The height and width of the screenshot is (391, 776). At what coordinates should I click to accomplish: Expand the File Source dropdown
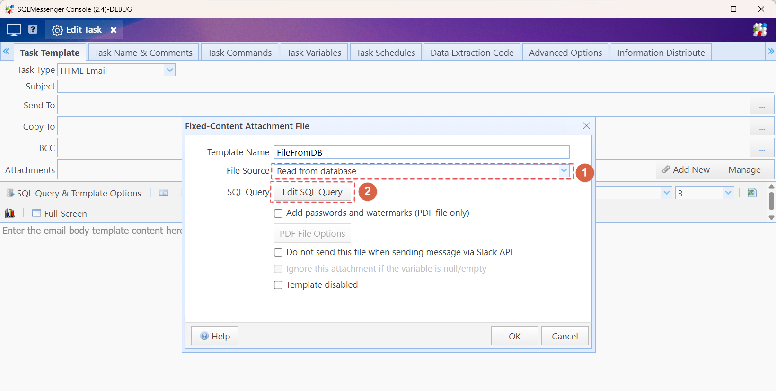564,170
